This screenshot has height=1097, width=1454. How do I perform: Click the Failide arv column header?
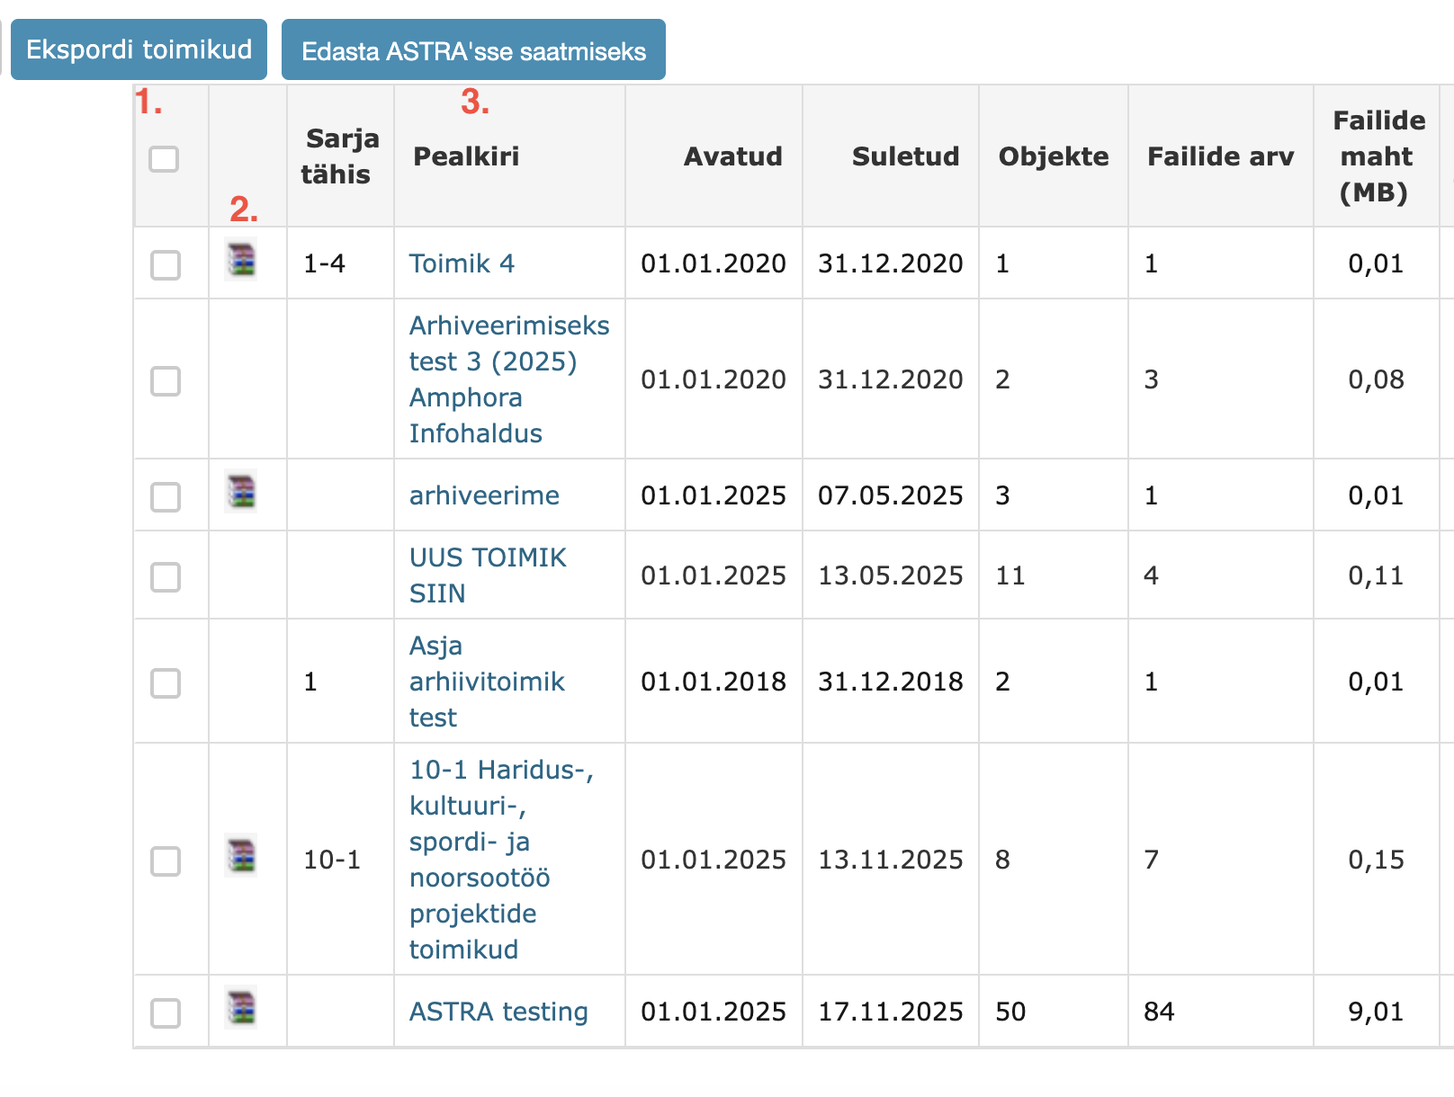tap(1220, 156)
